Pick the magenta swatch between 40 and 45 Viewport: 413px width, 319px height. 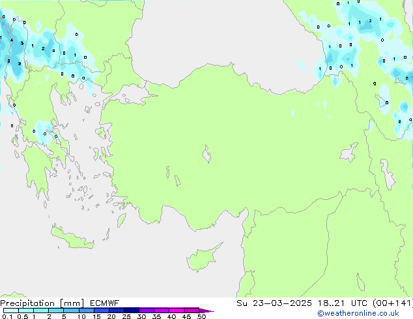pyautogui.click(x=177, y=311)
